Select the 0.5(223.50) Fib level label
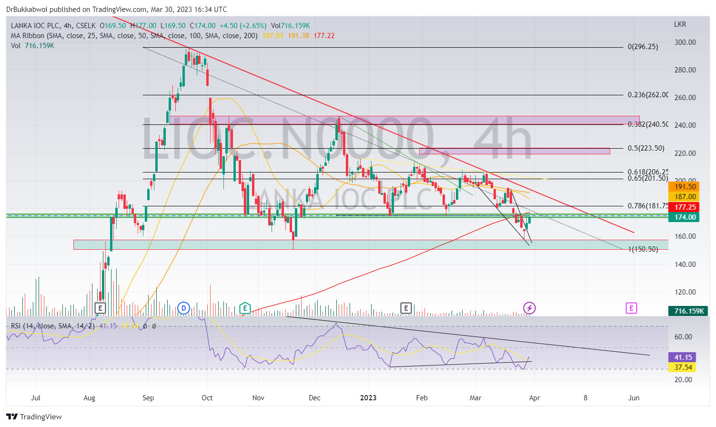Viewport: 716px width, 427px height. [x=646, y=148]
